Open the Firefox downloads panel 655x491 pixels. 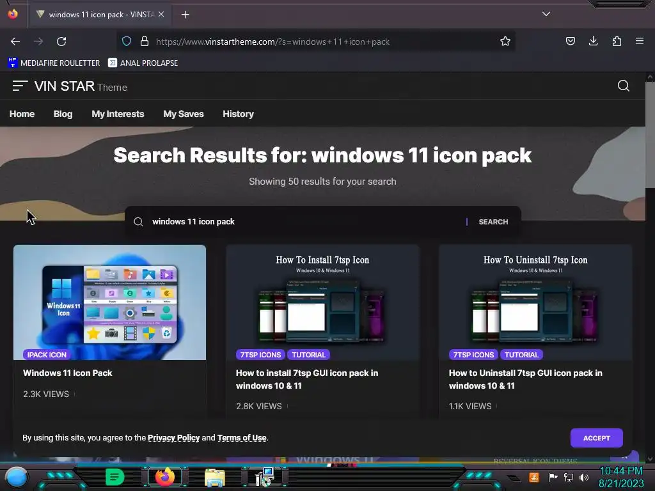tap(593, 42)
